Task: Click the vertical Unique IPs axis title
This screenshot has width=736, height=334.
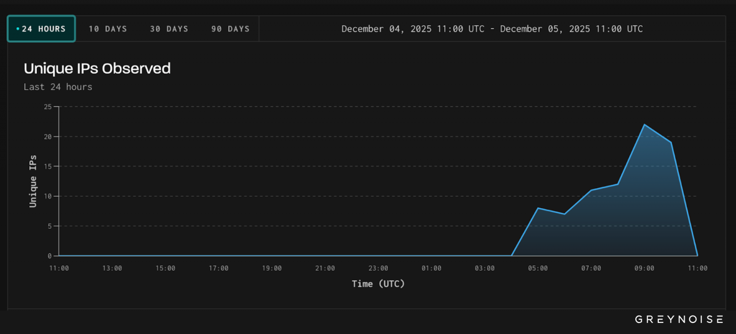Action: pyautogui.click(x=33, y=181)
